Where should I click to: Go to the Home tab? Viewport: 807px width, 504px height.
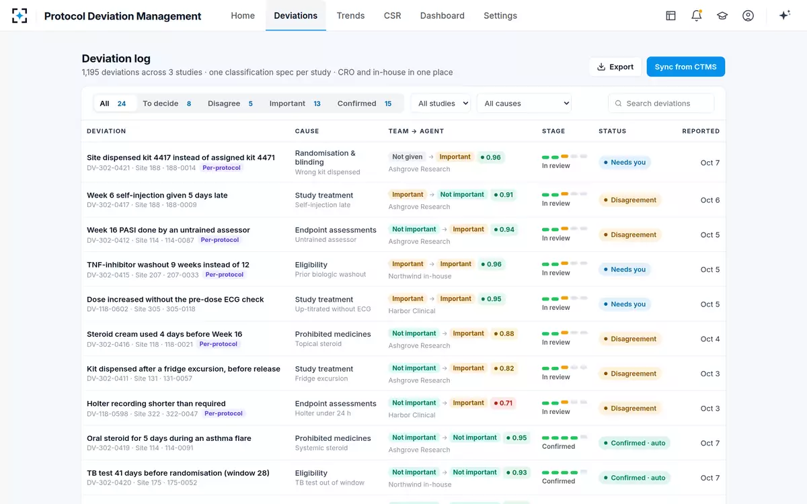243,15
